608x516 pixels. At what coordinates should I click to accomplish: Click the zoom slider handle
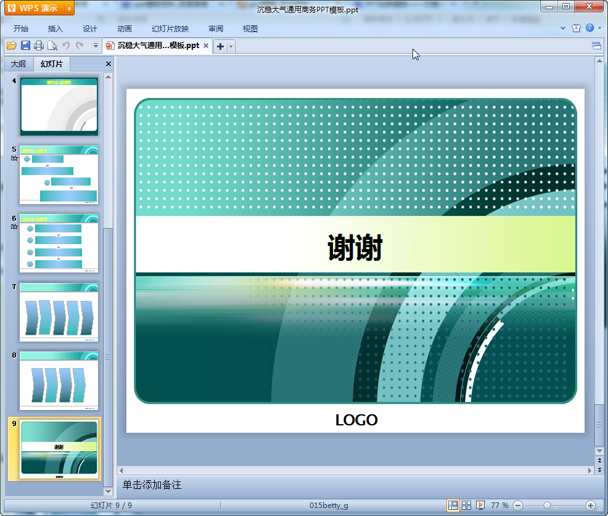547,506
